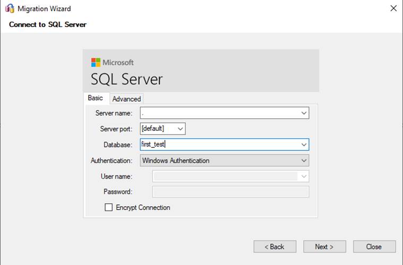Viewport: 403px width, 265px height.
Task: Click the Encrypt Connection label text
Action: coord(143,208)
